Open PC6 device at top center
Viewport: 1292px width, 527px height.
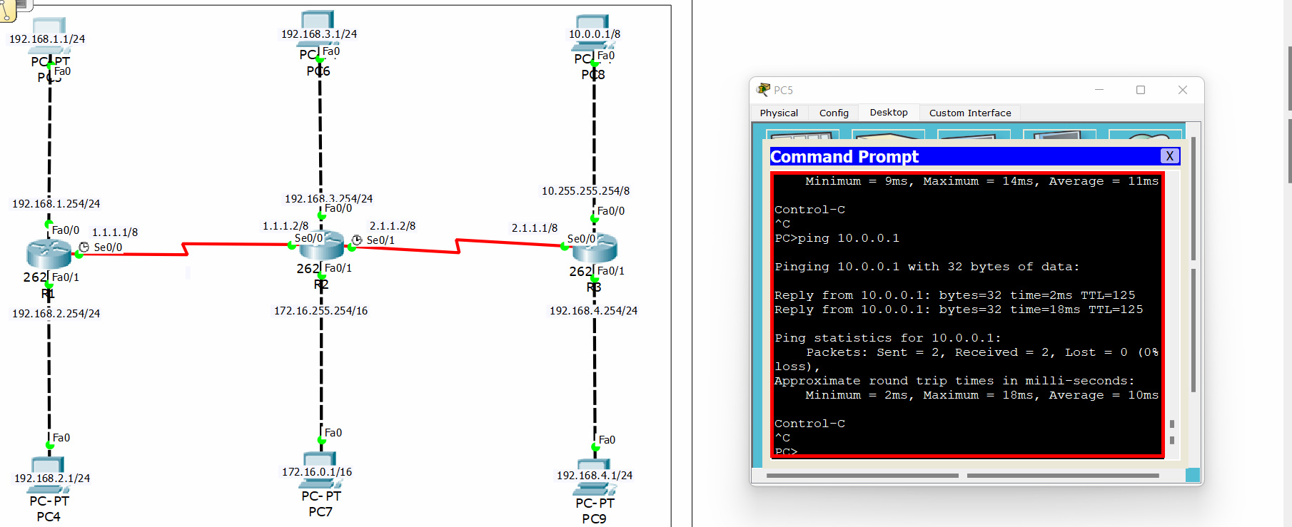[318, 29]
